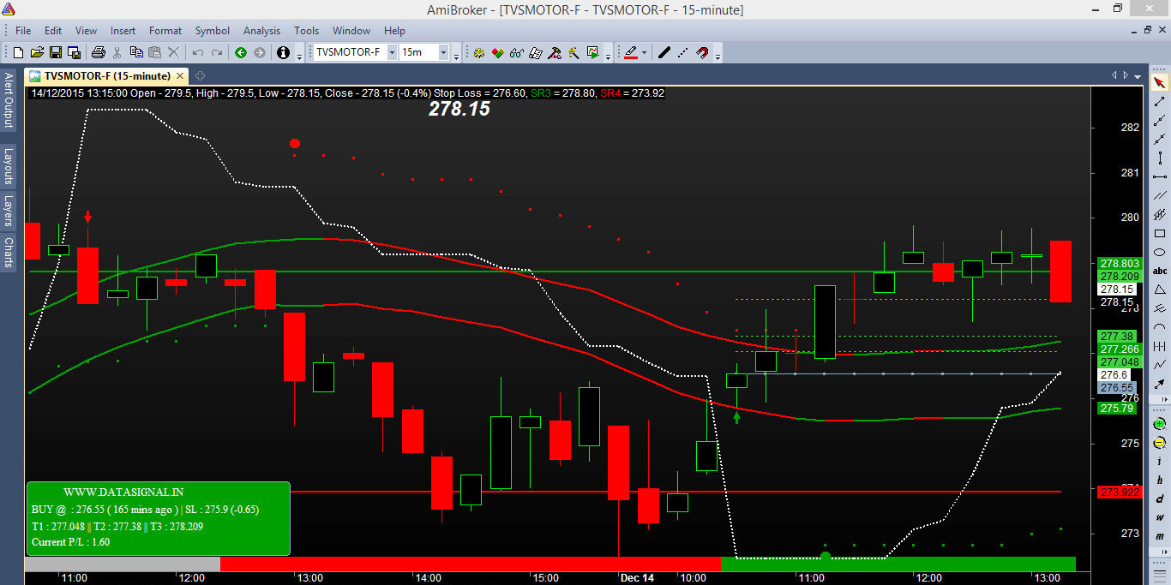Image resolution: width=1171 pixels, height=585 pixels.
Task: Toggle the line color pencil tool
Action: (632, 52)
